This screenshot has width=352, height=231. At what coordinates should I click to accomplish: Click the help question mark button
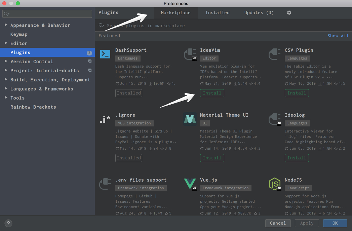click(x=8, y=223)
